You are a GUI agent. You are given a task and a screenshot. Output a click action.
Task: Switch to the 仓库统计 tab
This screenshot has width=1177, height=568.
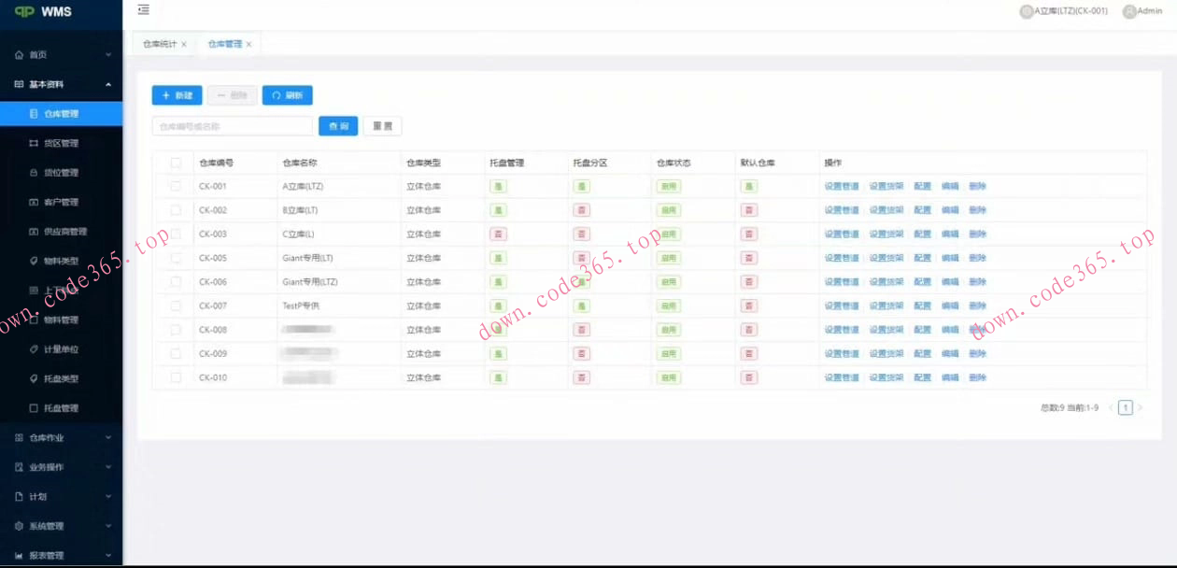click(159, 44)
